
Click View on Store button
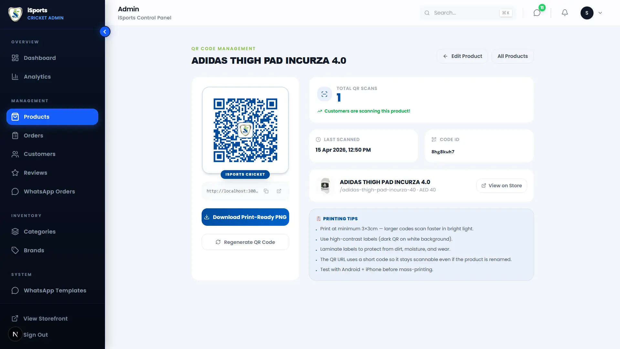tap(501, 186)
